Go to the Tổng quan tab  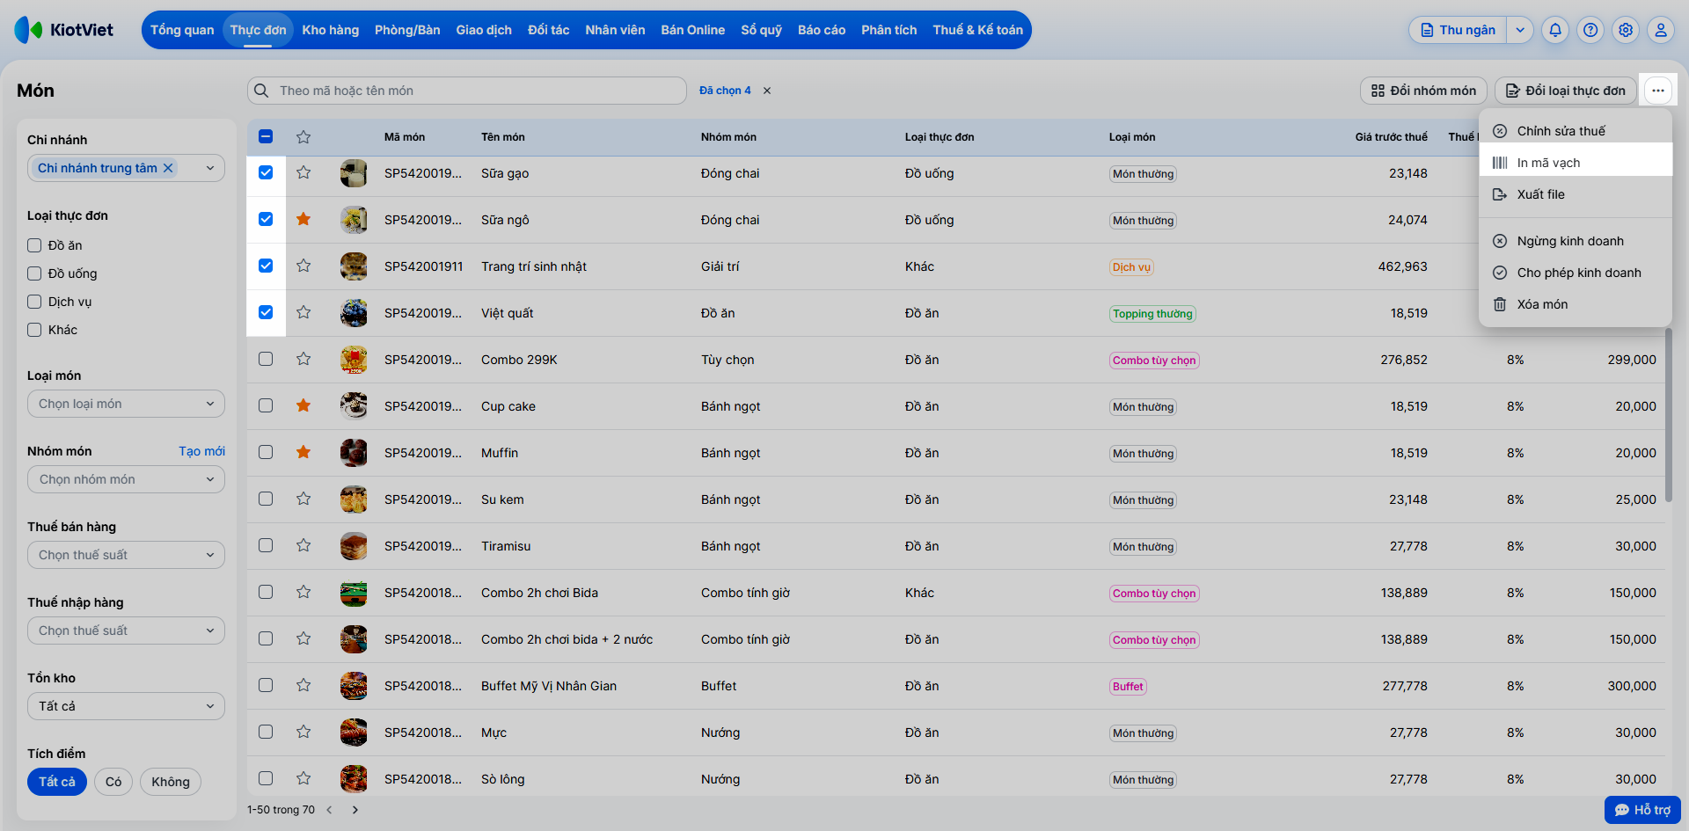182,30
